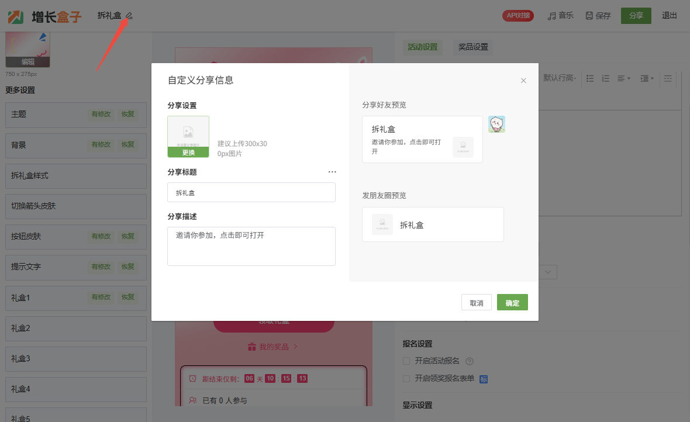Switch to the 活动设置 tab

[x=422, y=47]
